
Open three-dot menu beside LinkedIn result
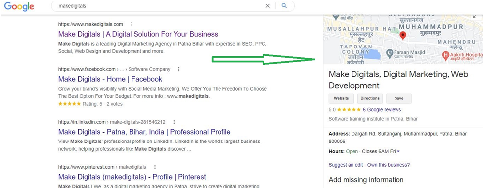click(174, 122)
